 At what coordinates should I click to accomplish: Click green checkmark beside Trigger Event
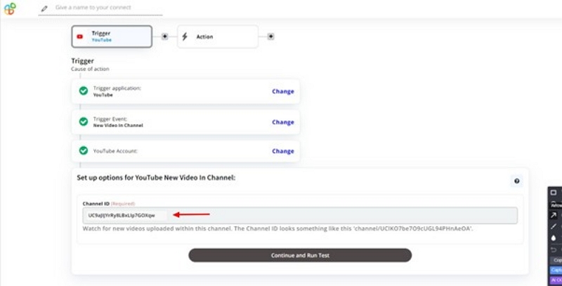[84, 122]
